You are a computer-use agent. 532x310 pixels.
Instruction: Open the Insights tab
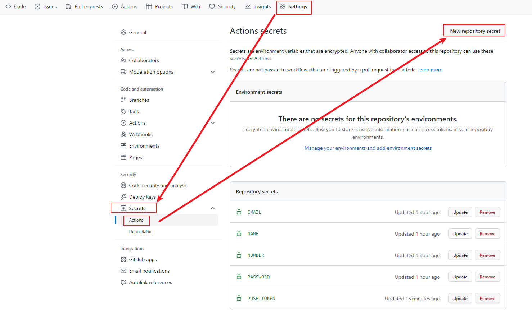[258, 6]
